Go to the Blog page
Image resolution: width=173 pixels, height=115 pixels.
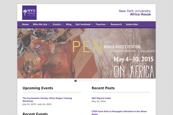coord(69,24)
